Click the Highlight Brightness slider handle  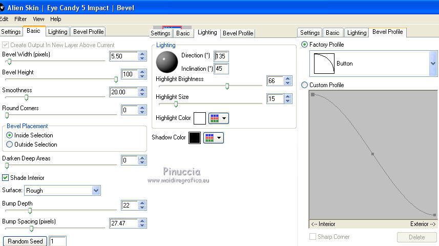click(227, 86)
